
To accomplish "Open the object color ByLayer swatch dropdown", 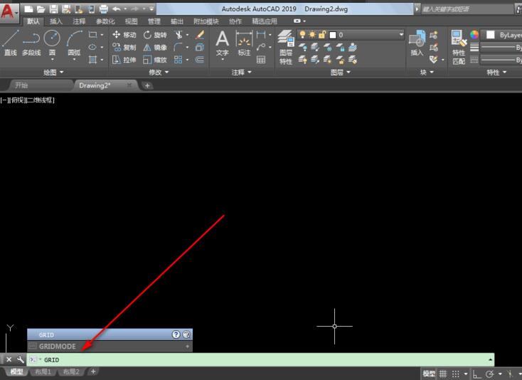I will pos(502,35).
